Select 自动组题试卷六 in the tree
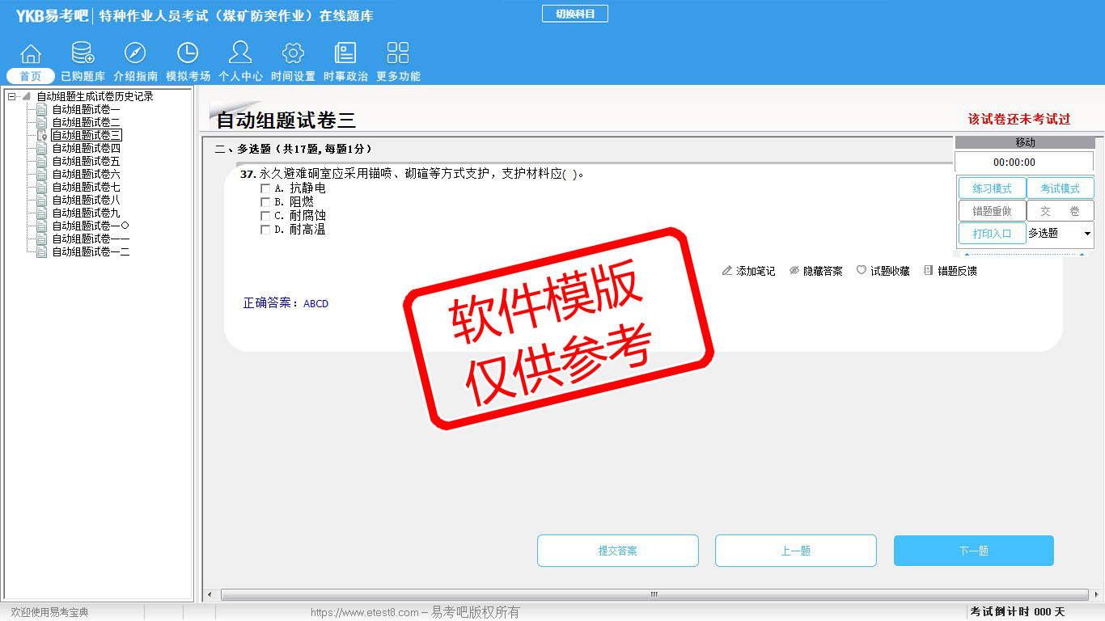Screen dimensions: 1105x621 pyautogui.click(x=86, y=174)
